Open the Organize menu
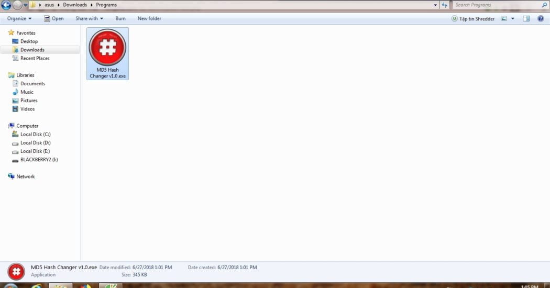The image size is (550, 288). (19, 19)
